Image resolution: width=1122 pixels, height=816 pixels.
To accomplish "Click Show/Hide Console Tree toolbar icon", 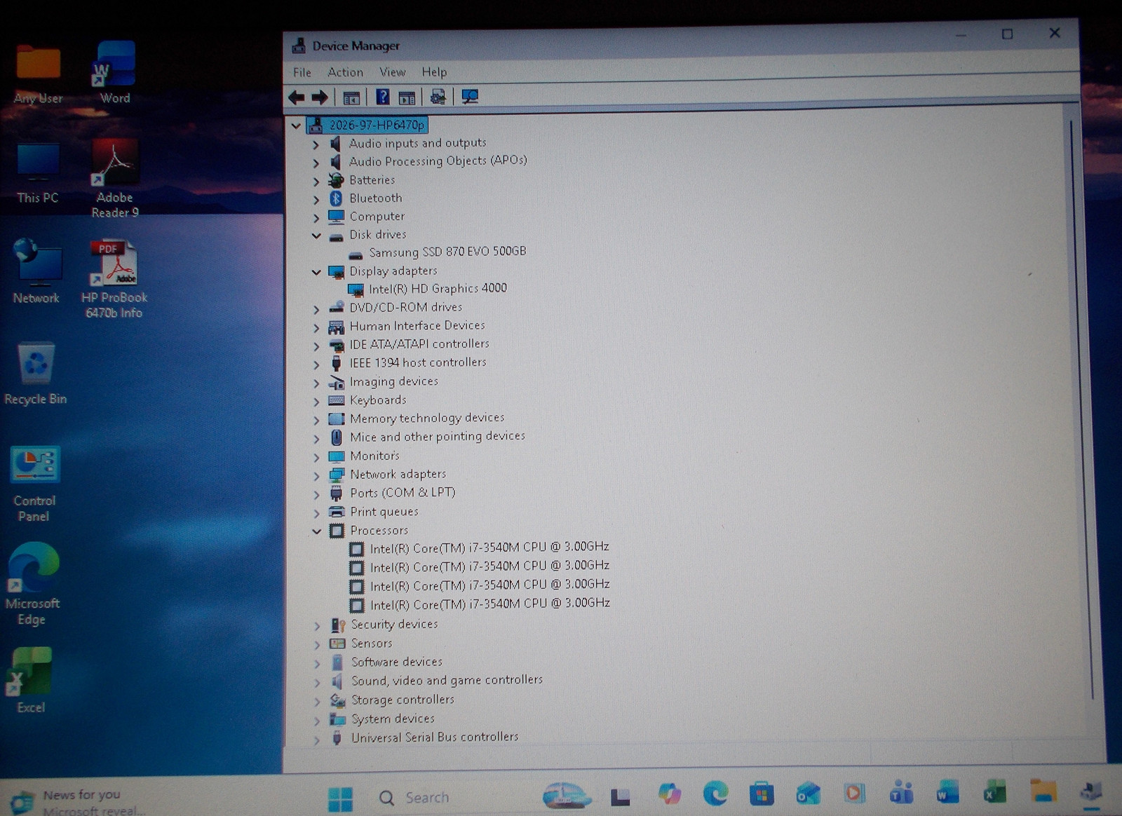I will (351, 97).
